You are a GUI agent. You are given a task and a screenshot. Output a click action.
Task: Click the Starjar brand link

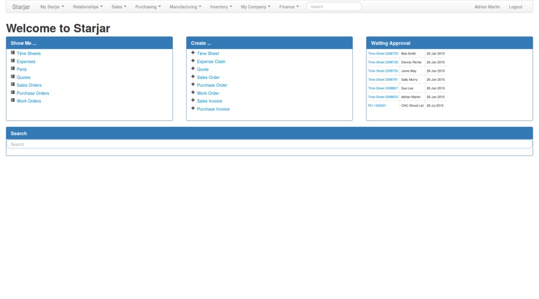[21, 7]
